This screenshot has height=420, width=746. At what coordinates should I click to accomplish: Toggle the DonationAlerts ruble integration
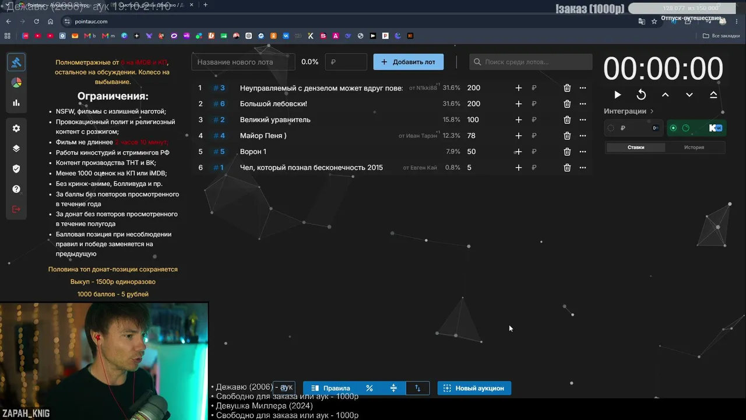click(x=634, y=128)
